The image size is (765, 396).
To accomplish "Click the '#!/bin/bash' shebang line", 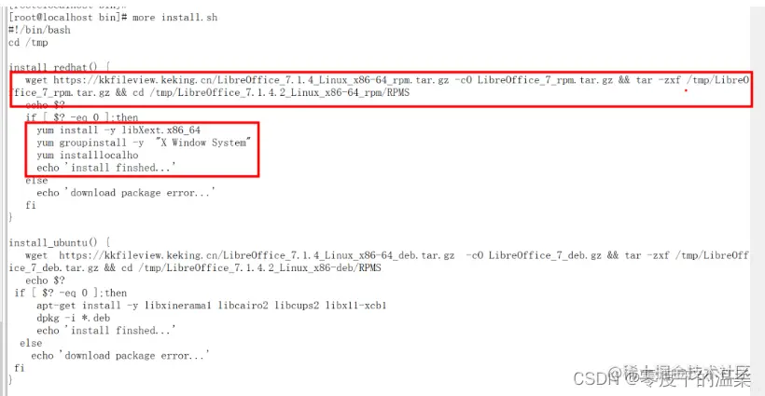I will coord(39,30).
